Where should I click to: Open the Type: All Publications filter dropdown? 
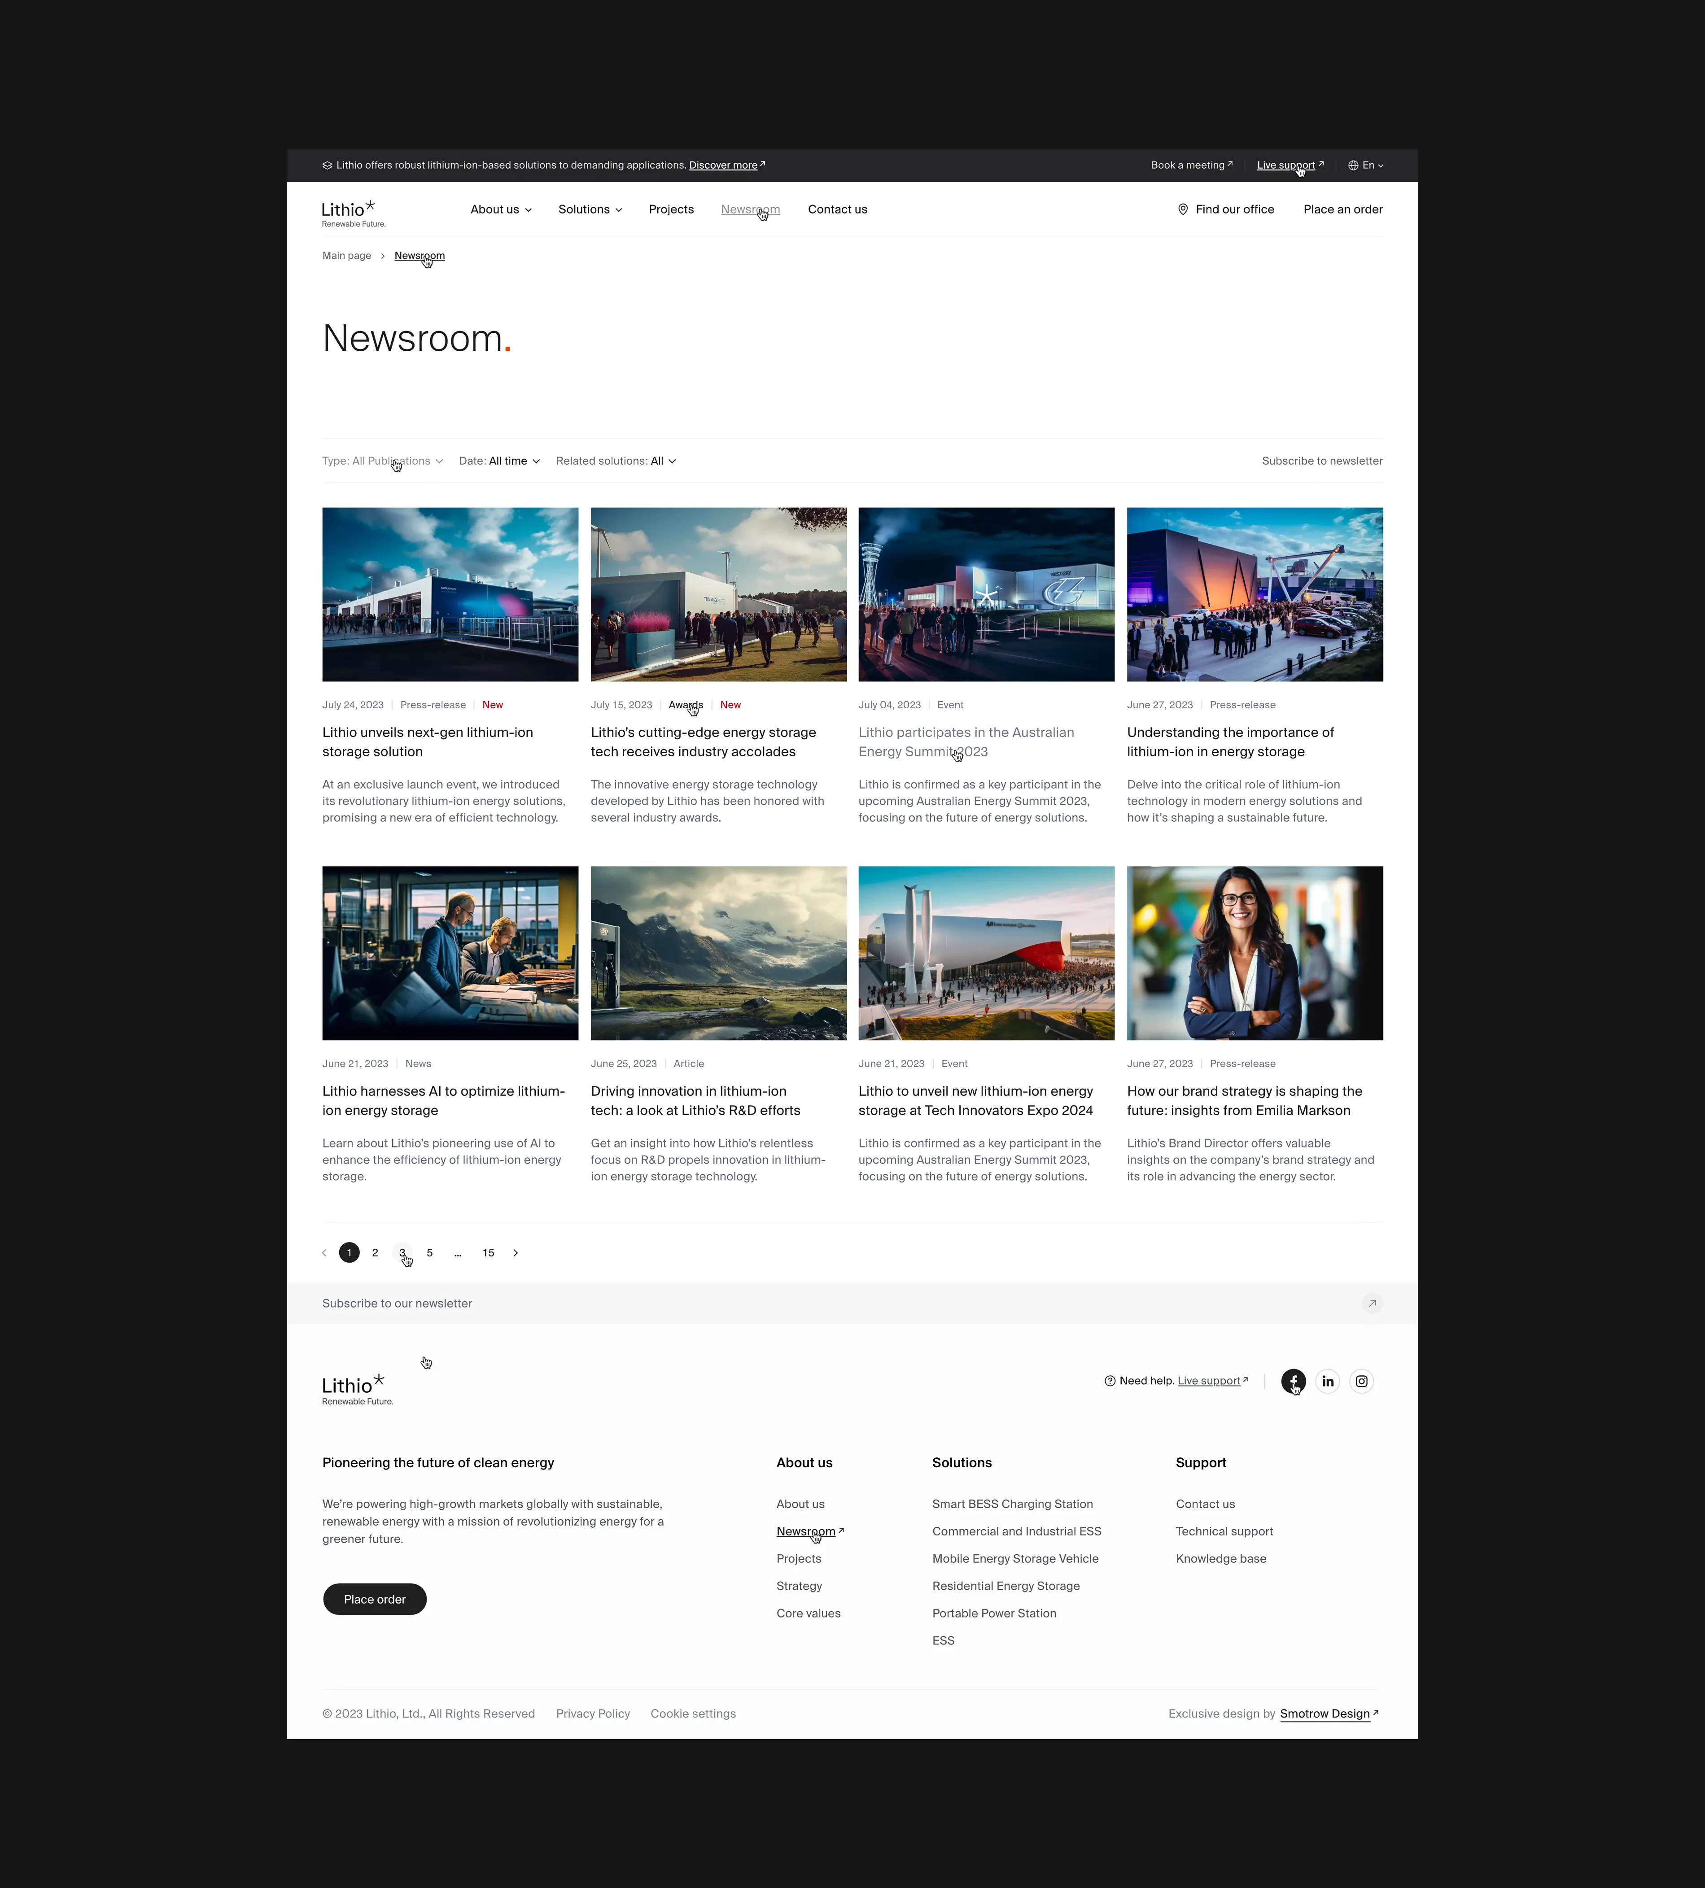[x=382, y=461]
